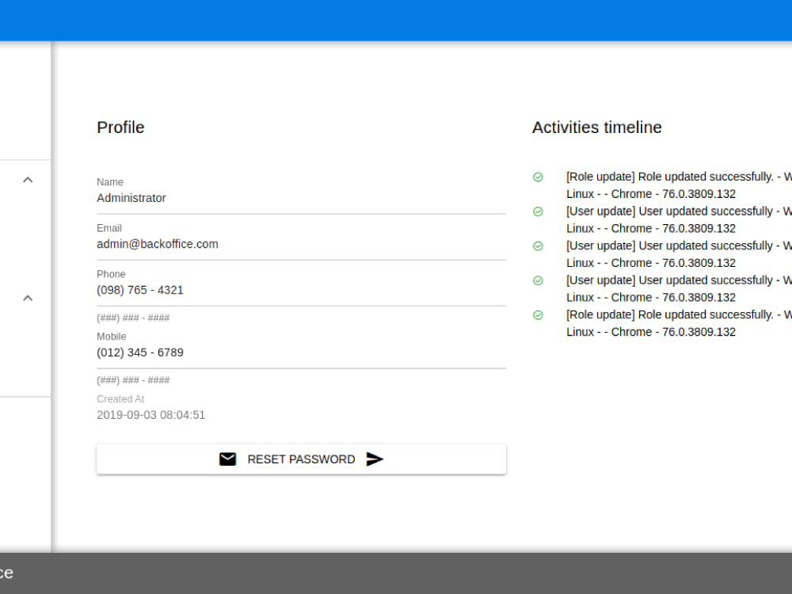Click the check icon of first Role update entry
The image size is (792, 594).
(538, 177)
